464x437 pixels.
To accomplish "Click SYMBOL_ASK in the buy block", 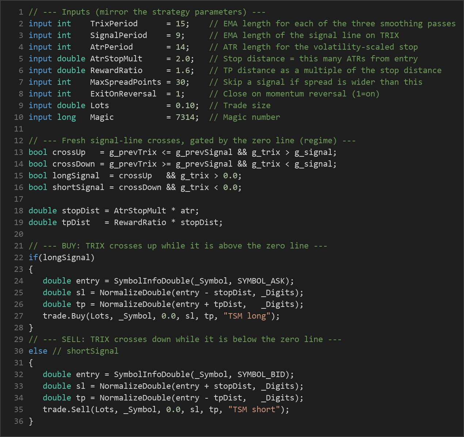I will (261, 281).
